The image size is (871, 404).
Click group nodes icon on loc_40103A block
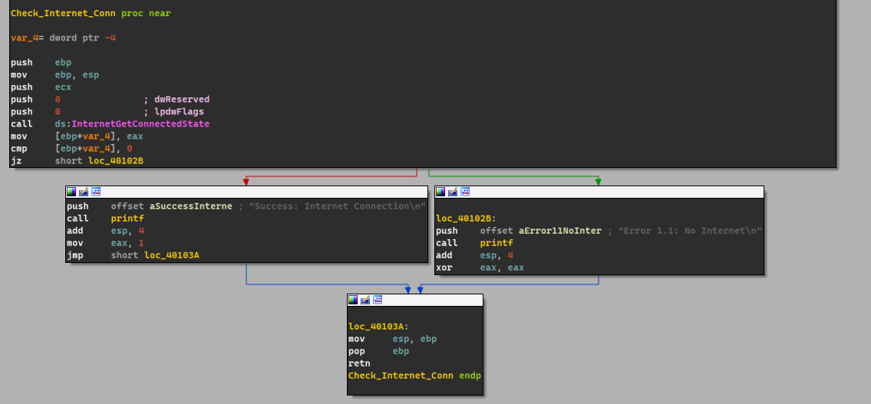click(x=378, y=300)
